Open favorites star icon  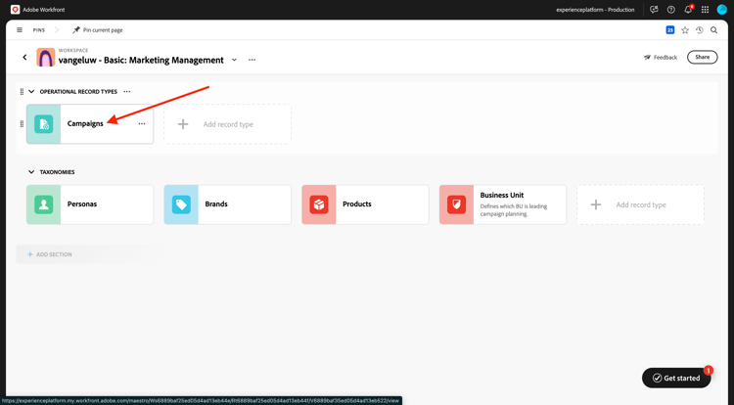[685, 30]
